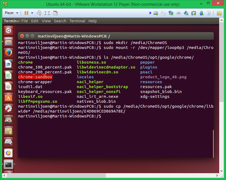
Task: Click keyboard_resources.pak in the listing
Action: [45, 92]
